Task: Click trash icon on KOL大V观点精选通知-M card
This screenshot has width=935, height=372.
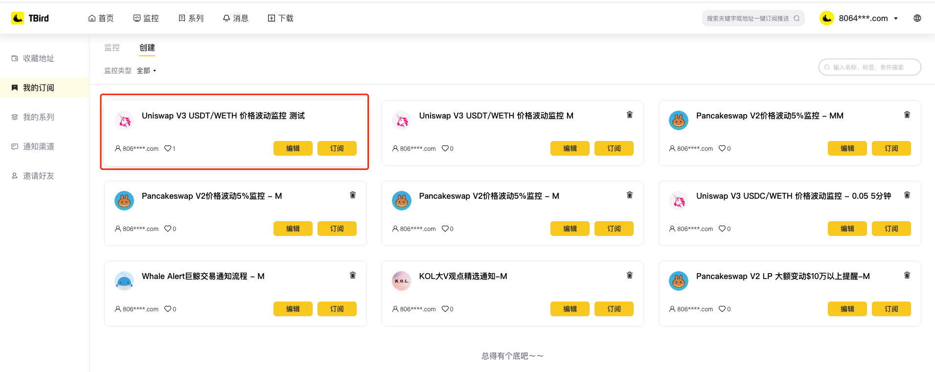Action: [630, 275]
